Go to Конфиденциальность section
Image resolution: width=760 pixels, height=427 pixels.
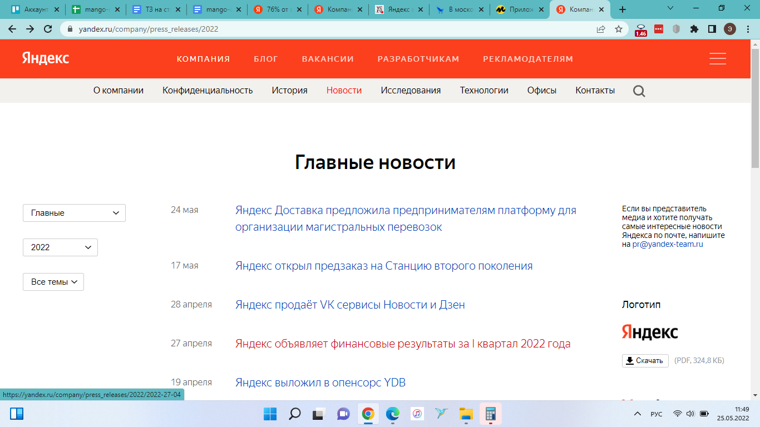pyautogui.click(x=208, y=90)
